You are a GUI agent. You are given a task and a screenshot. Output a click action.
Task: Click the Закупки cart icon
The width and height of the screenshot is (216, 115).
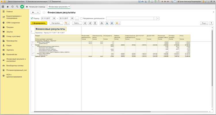click(x=3, y=32)
